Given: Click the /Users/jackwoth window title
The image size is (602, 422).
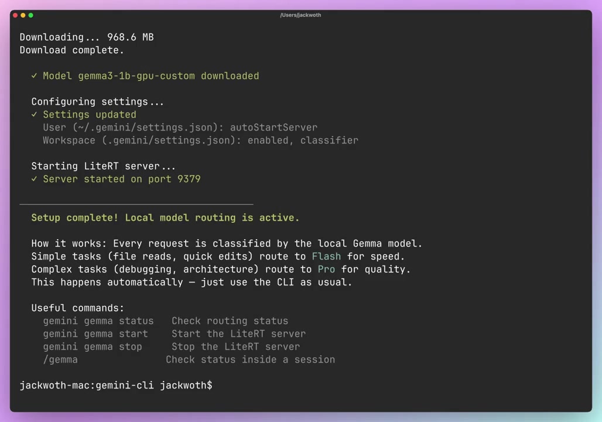Looking at the screenshot, I should [x=300, y=15].
